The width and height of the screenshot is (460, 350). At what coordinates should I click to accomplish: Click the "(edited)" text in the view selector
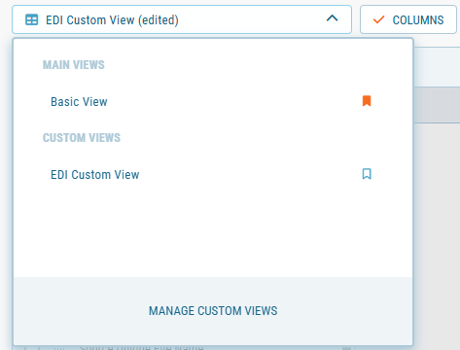[x=159, y=20]
